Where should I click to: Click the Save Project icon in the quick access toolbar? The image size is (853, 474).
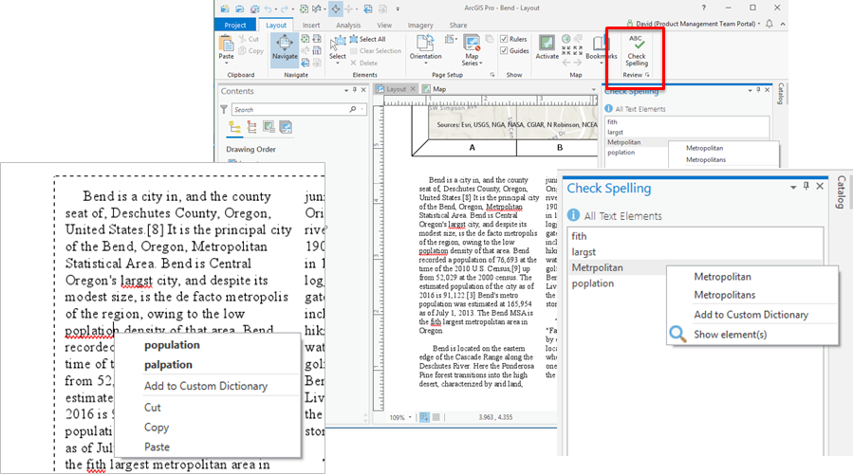click(x=254, y=9)
